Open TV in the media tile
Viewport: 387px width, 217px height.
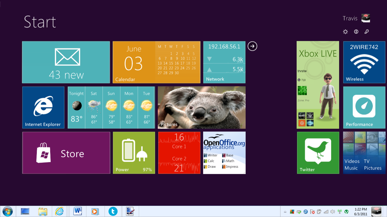pos(367,161)
